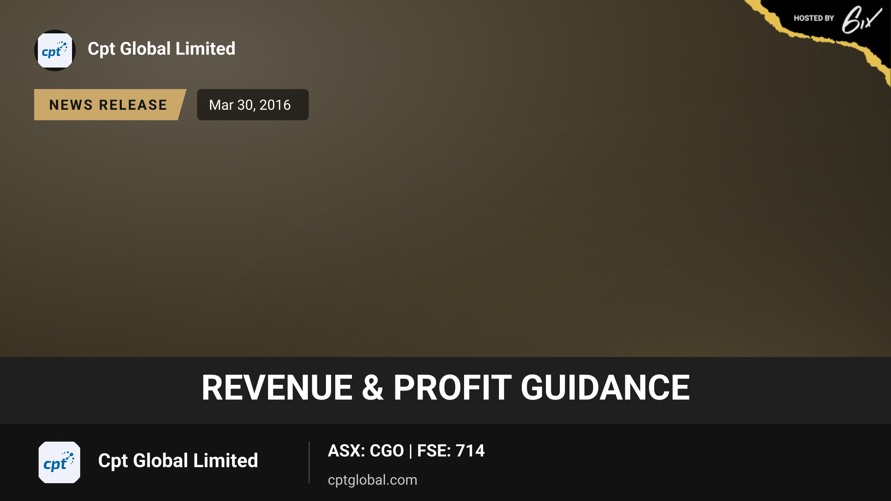Click the word GUIDANCE in headline
The height and width of the screenshot is (501, 891).
(605, 388)
